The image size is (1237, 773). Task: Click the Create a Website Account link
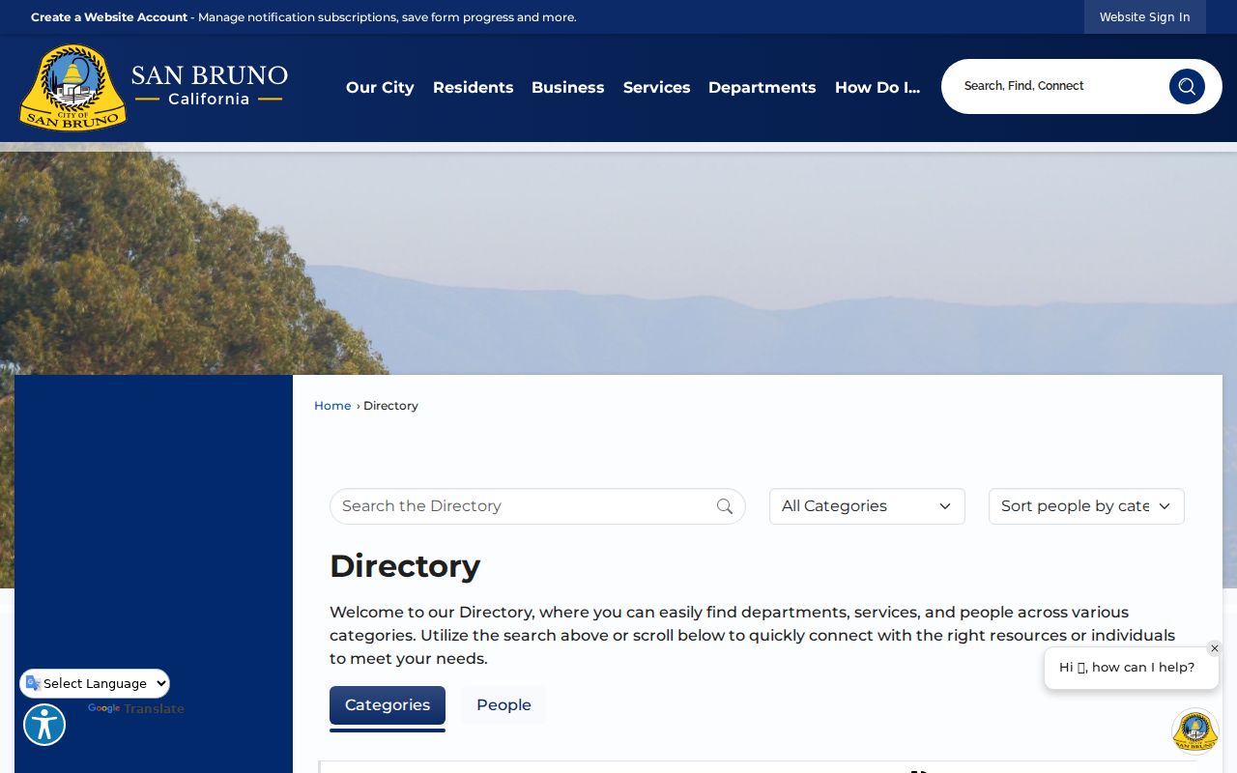click(109, 17)
